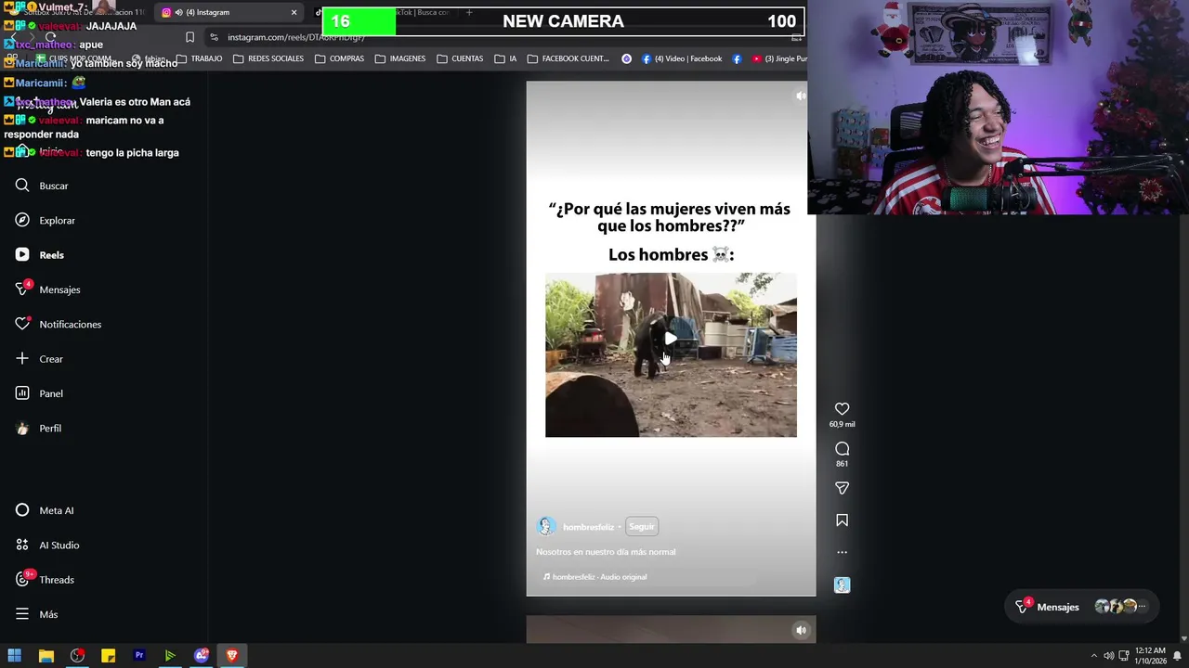The height and width of the screenshot is (668, 1189).
Task: Open the network icon in system tray
Action: [1123, 656]
